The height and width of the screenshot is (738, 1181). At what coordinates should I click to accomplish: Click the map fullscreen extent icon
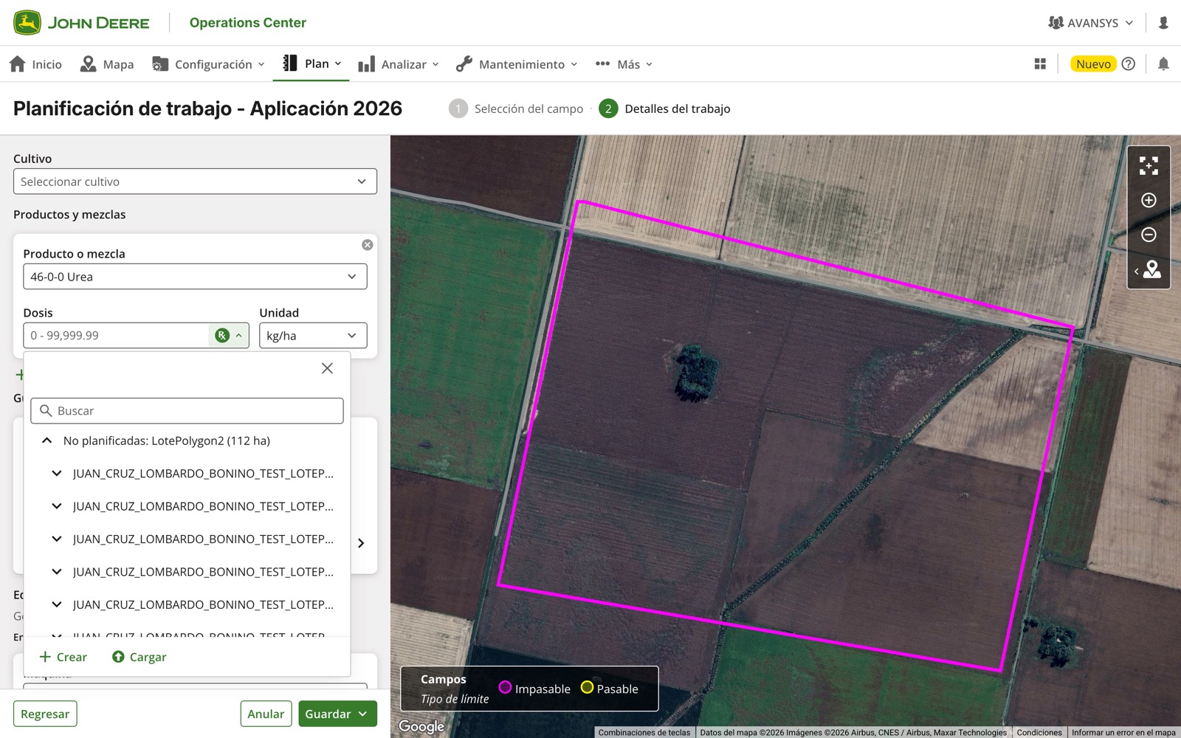point(1149,165)
